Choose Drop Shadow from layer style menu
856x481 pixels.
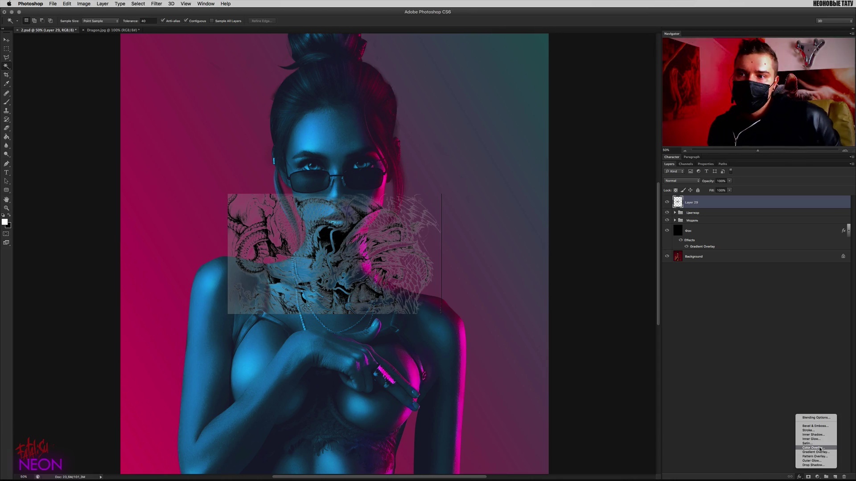click(816, 465)
